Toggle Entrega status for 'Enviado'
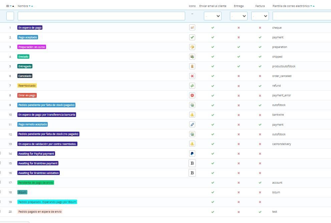Viewport: 331px width, 223px height. tap(239, 57)
